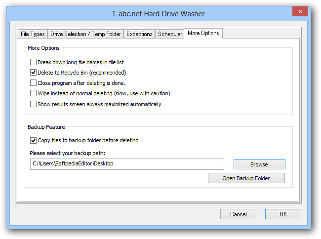Click Browse to choose backup path
This screenshot has width=321, height=239.
259,164
